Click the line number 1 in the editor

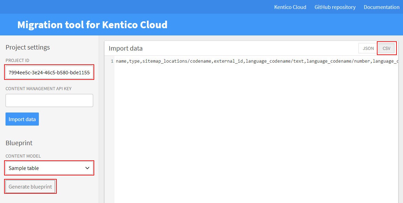[112, 61]
